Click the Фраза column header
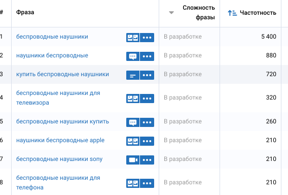The image size is (288, 195). (25, 12)
